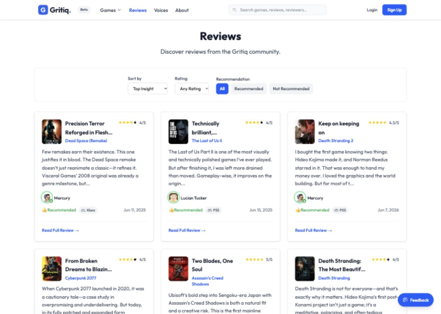Click the thumbs-up icon on Precision Terror card

(44, 210)
